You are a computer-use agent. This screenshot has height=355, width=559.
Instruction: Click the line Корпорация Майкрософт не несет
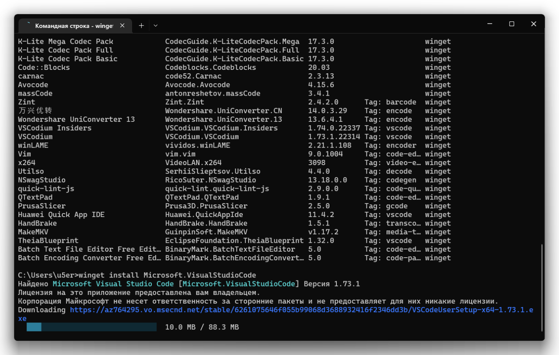point(258,301)
